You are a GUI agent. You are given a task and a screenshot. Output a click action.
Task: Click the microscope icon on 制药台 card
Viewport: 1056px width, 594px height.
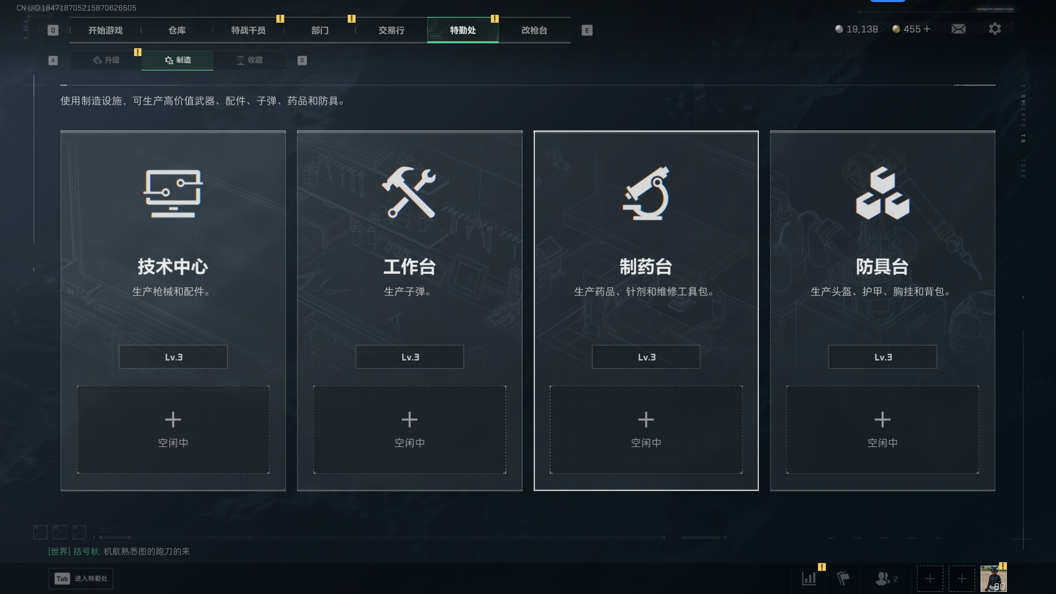tap(646, 193)
